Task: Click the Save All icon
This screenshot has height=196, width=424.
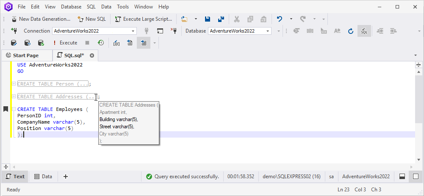Action: (x=221, y=19)
